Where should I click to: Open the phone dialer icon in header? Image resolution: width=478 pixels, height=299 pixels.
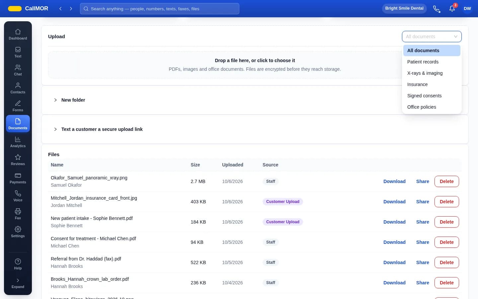pyautogui.click(x=437, y=9)
